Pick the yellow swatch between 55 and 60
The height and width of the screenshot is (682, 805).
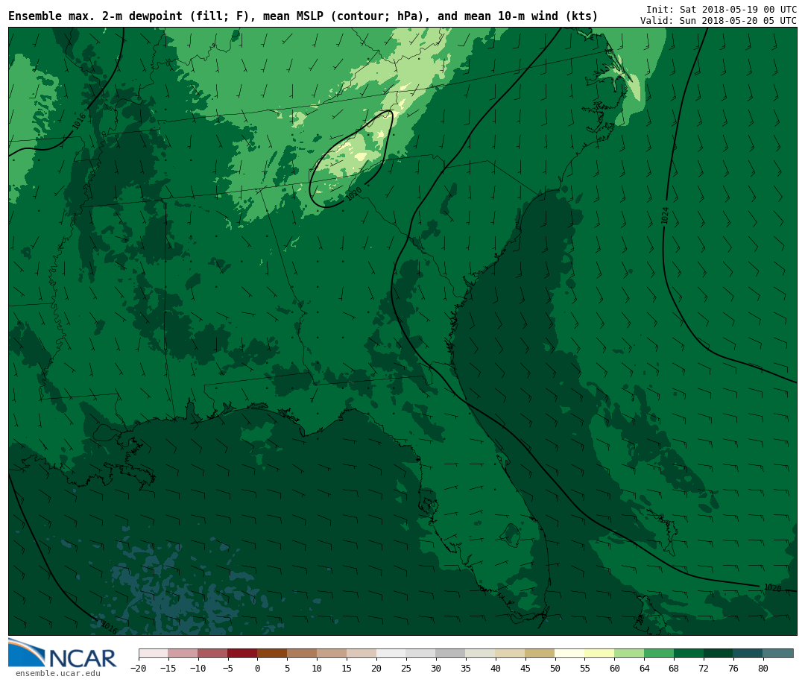pos(599,653)
